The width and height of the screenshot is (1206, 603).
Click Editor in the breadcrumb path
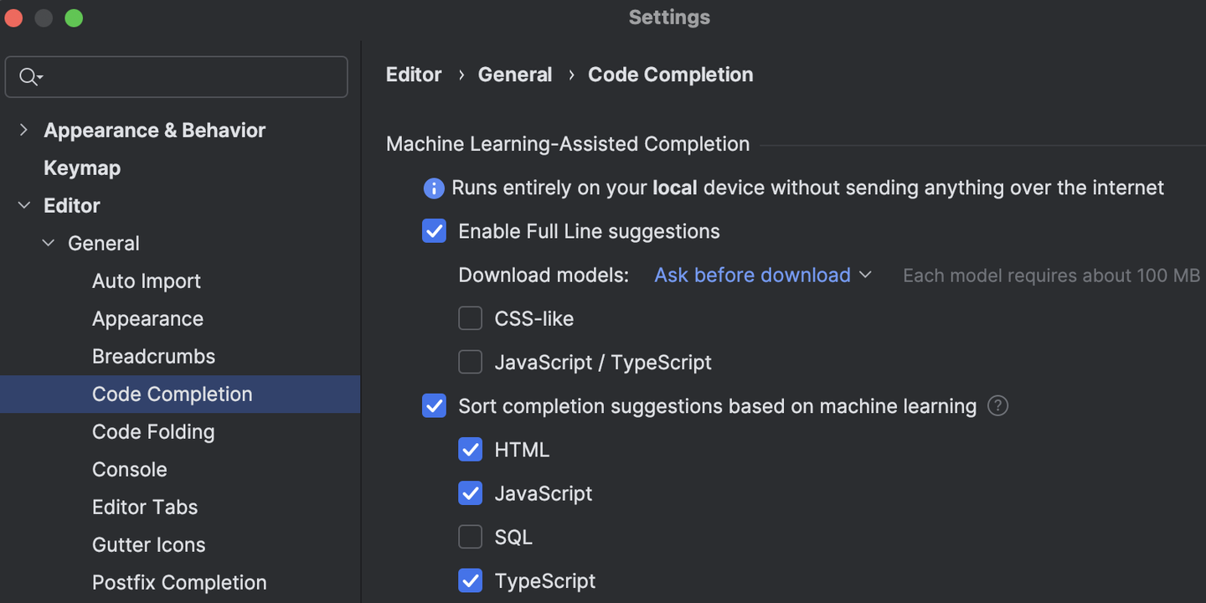[414, 75]
